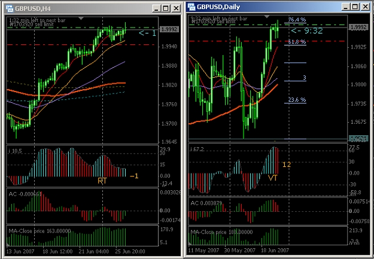
Task: Click the '<- 1' countdown label
Action: pos(147,33)
